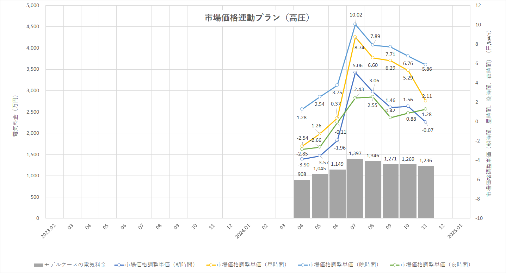Click the data label 3.75
Screen dimensions: 506x273
click(337, 93)
